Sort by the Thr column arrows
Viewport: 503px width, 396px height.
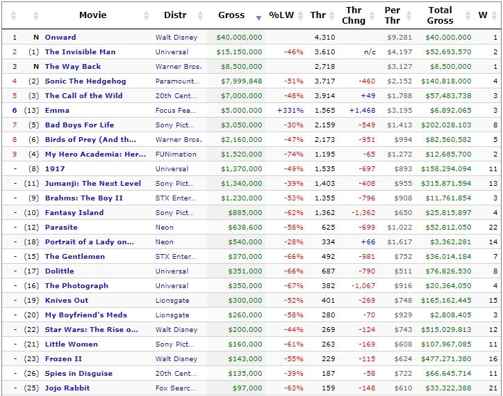pyautogui.click(x=332, y=15)
